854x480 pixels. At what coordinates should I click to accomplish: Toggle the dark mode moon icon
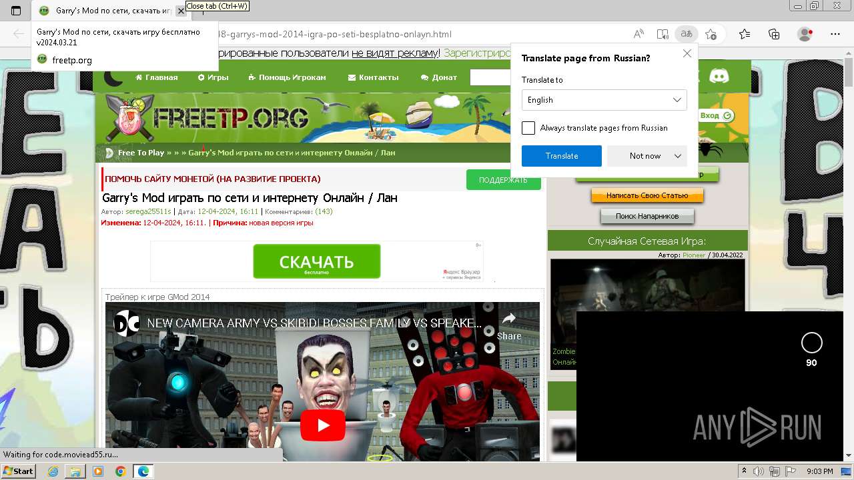[x=113, y=77]
